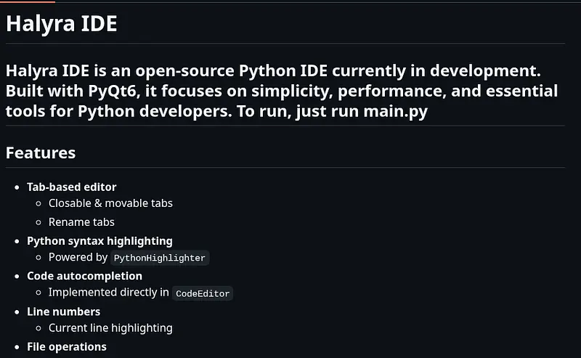Click the Line numbers list item
Viewport: 581px width, 358px height.
click(x=63, y=312)
